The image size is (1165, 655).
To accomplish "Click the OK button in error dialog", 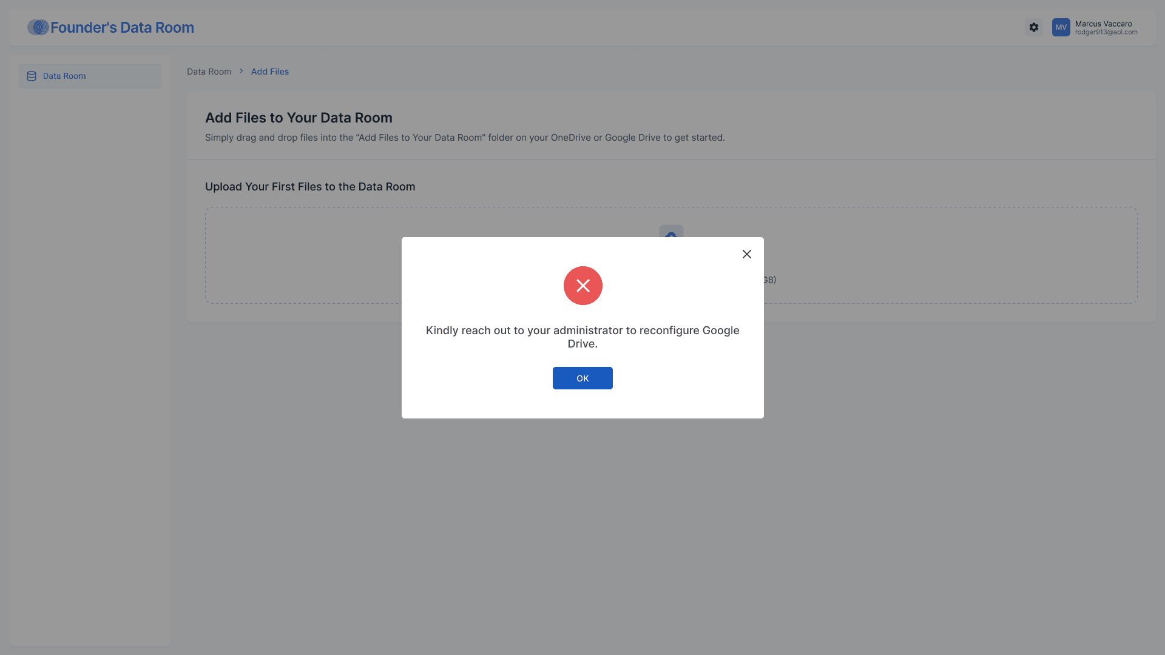I will tap(582, 378).
